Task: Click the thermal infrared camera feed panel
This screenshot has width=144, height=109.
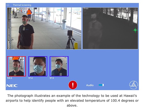Action: coord(110,28)
